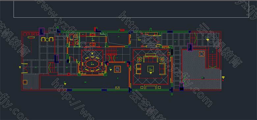This screenshot has width=257, height=120.
Task: Click the row of red circular plants
Action: point(31,34)
